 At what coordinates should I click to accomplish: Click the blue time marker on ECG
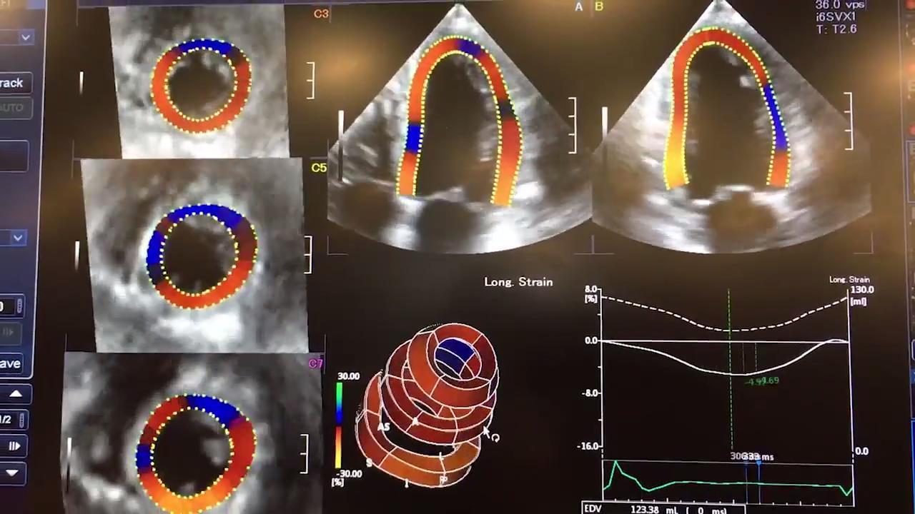758,464
